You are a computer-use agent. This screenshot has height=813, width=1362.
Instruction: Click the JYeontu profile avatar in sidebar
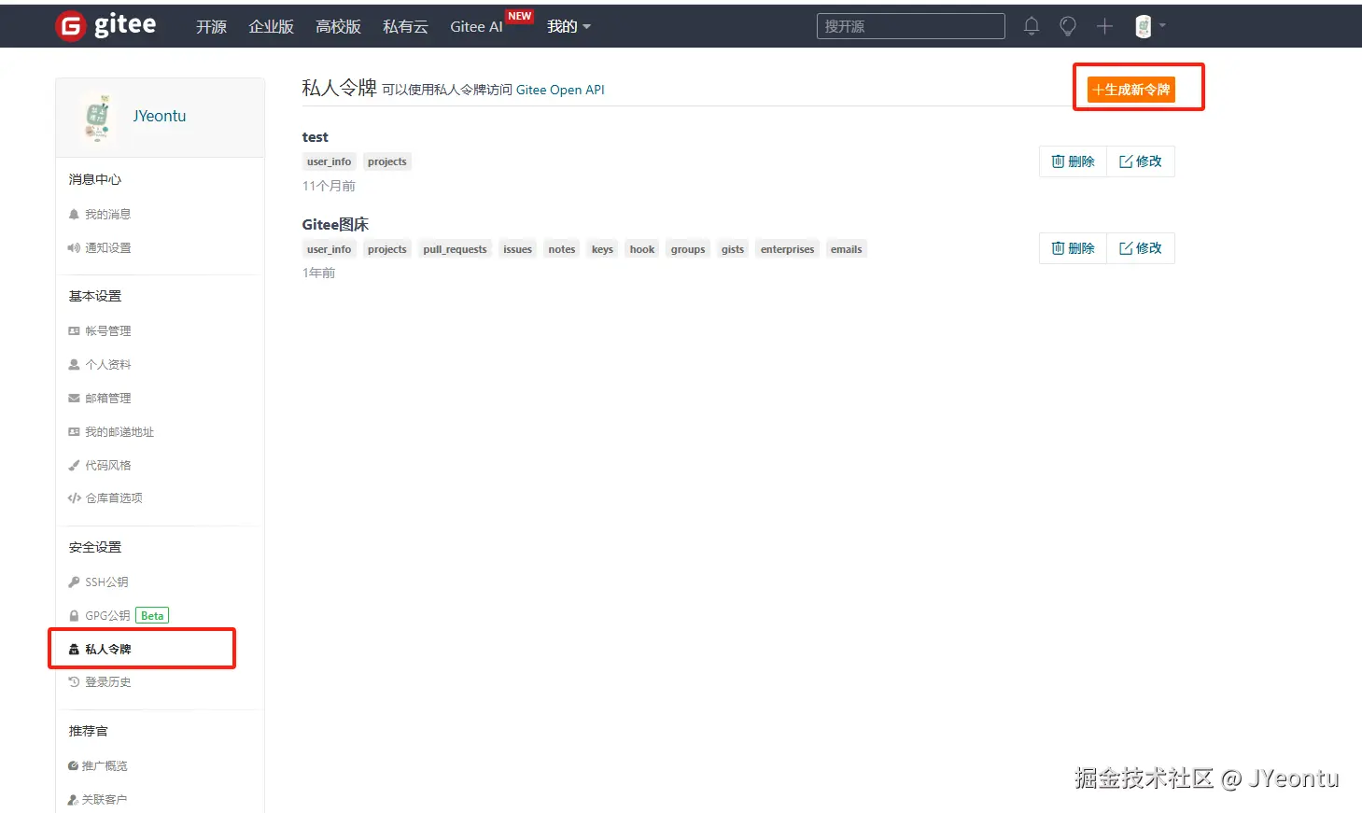pos(98,117)
